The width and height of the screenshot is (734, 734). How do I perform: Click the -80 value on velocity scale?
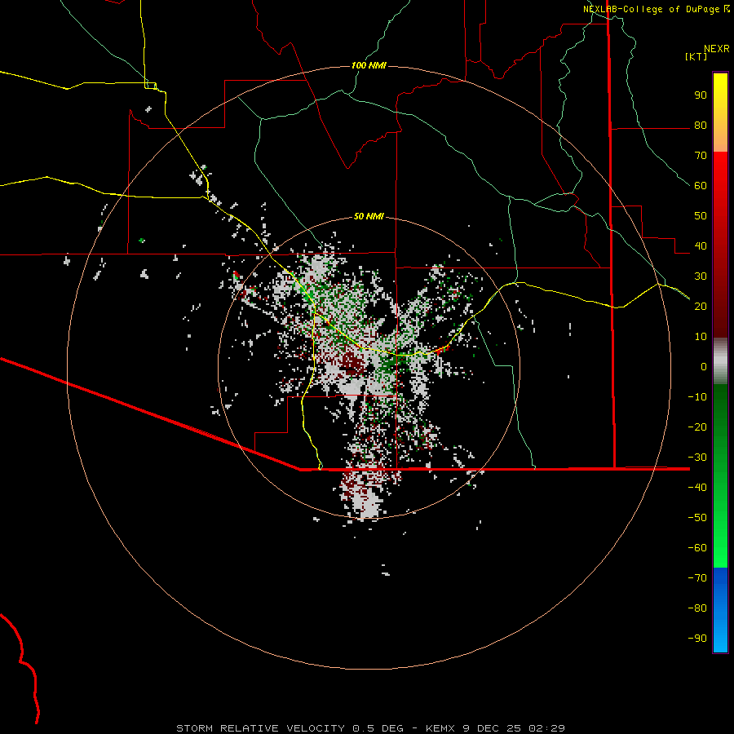pyautogui.click(x=697, y=608)
